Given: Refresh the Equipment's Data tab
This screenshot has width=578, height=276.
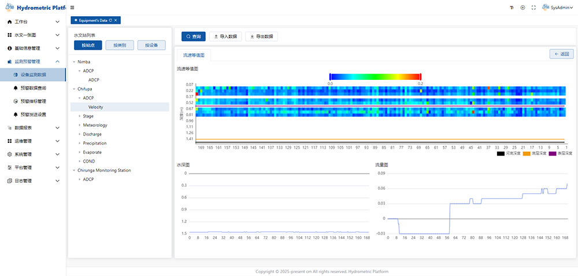Looking at the screenshot, I should click(110, 20).
